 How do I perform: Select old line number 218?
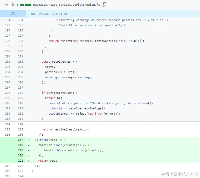tap(8, 171)
